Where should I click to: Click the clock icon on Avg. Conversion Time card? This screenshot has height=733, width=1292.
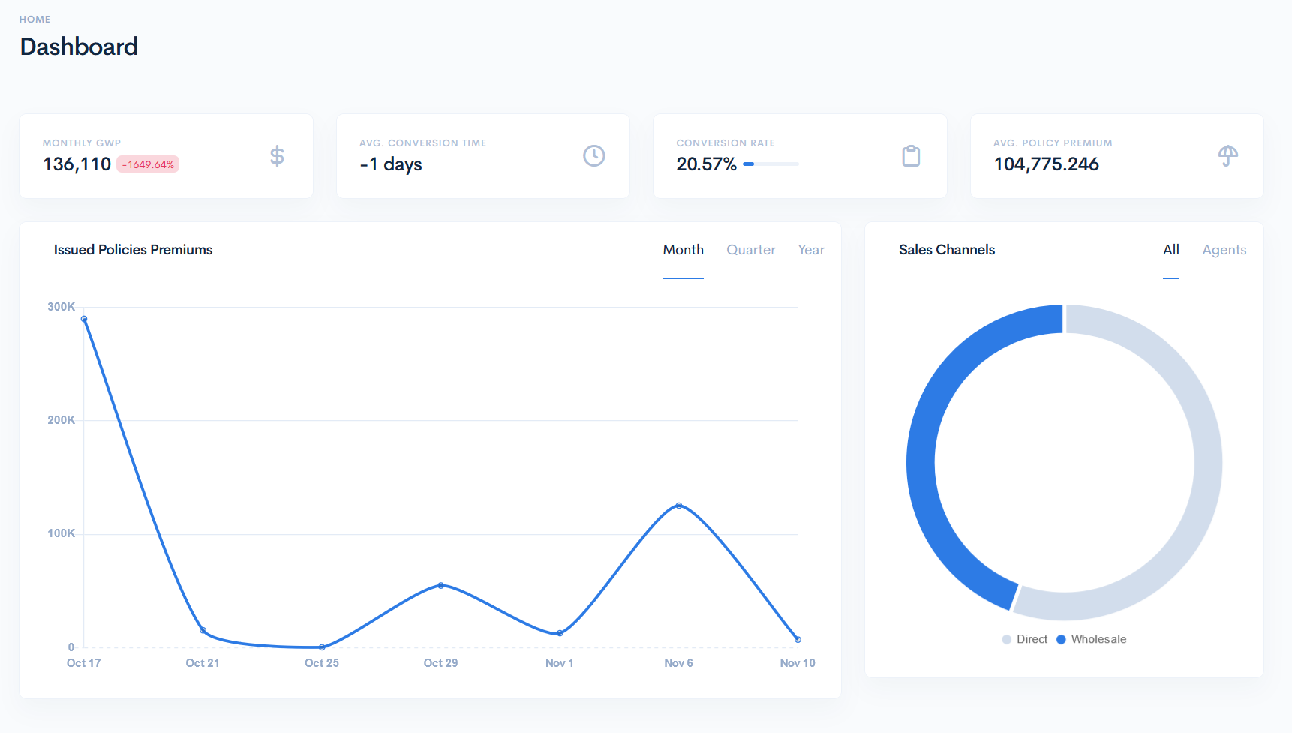click(593, 156)
